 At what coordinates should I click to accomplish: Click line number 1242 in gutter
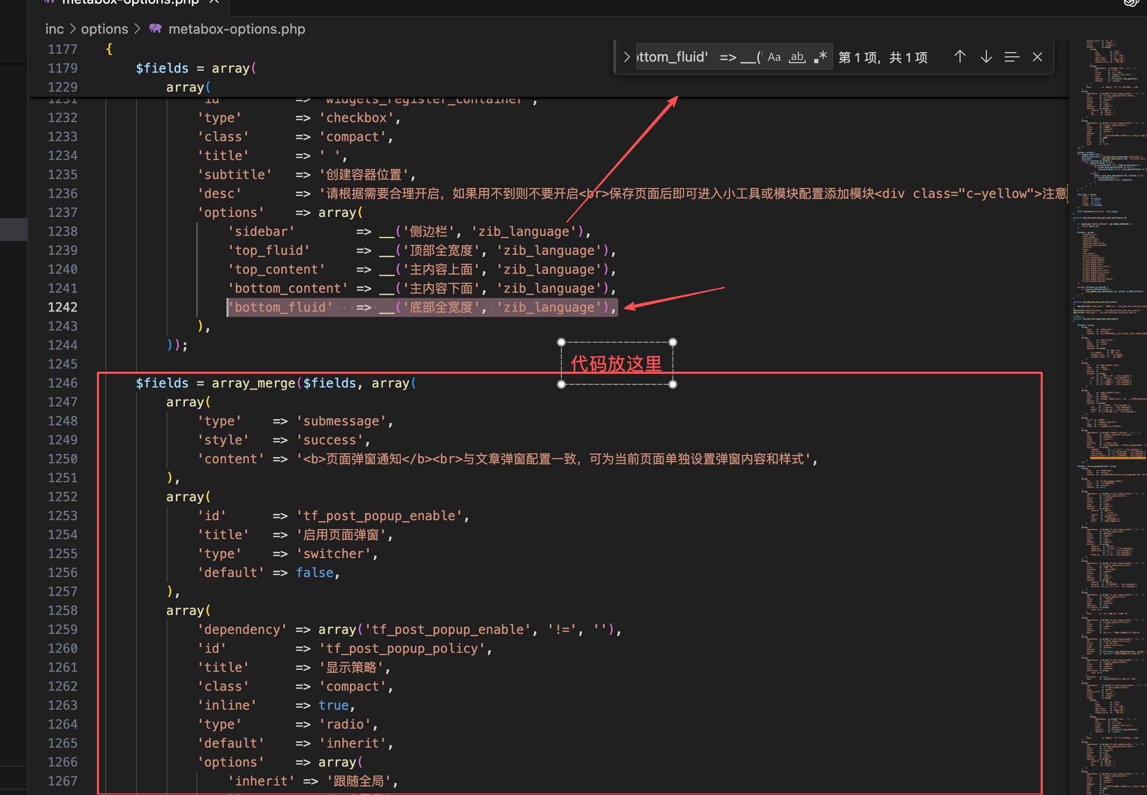coord(63,307)
